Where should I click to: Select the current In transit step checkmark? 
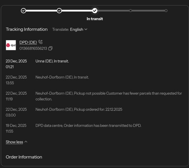click(x=95, y=11)
